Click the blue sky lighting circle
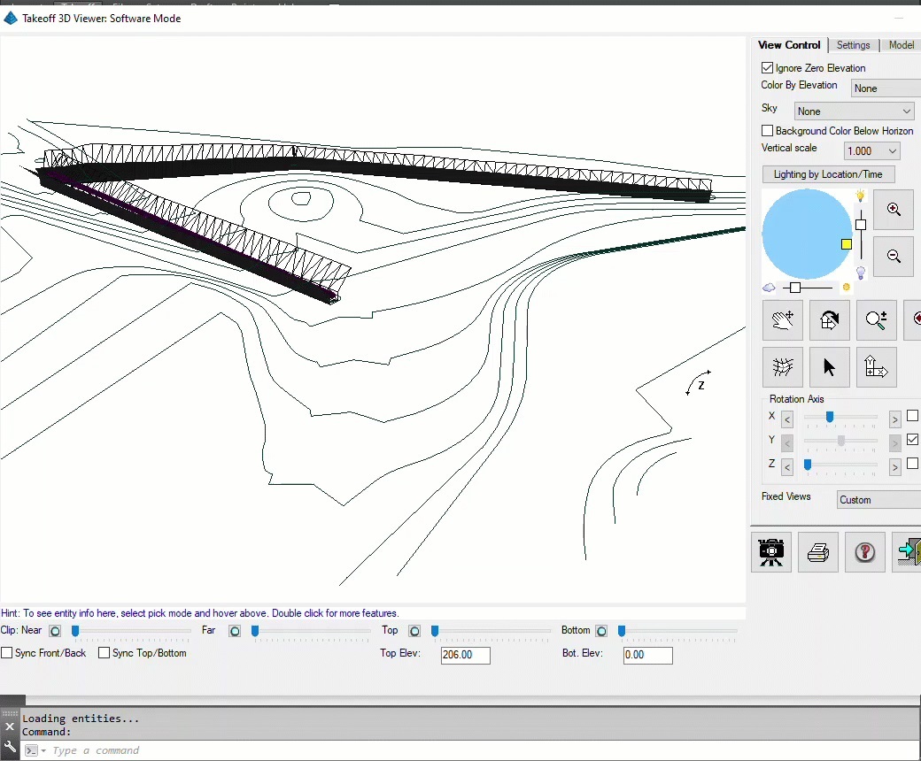The height and width of the screenshot is (761, 921). [807, 234]
